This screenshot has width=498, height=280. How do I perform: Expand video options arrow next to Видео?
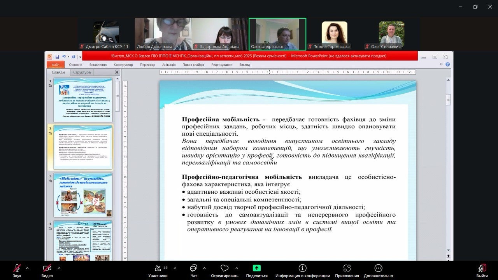click(59, 268)
